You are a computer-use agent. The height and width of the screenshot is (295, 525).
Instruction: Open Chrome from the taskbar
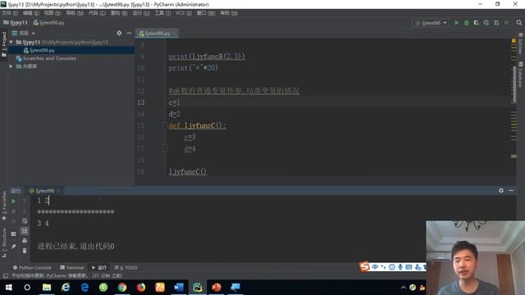tap(122, 288)
